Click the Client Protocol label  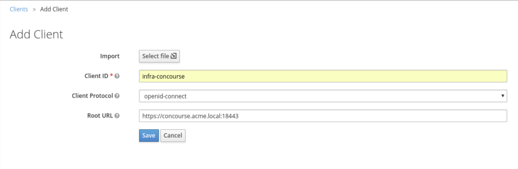pyautogui.click(x=92, y=96)
